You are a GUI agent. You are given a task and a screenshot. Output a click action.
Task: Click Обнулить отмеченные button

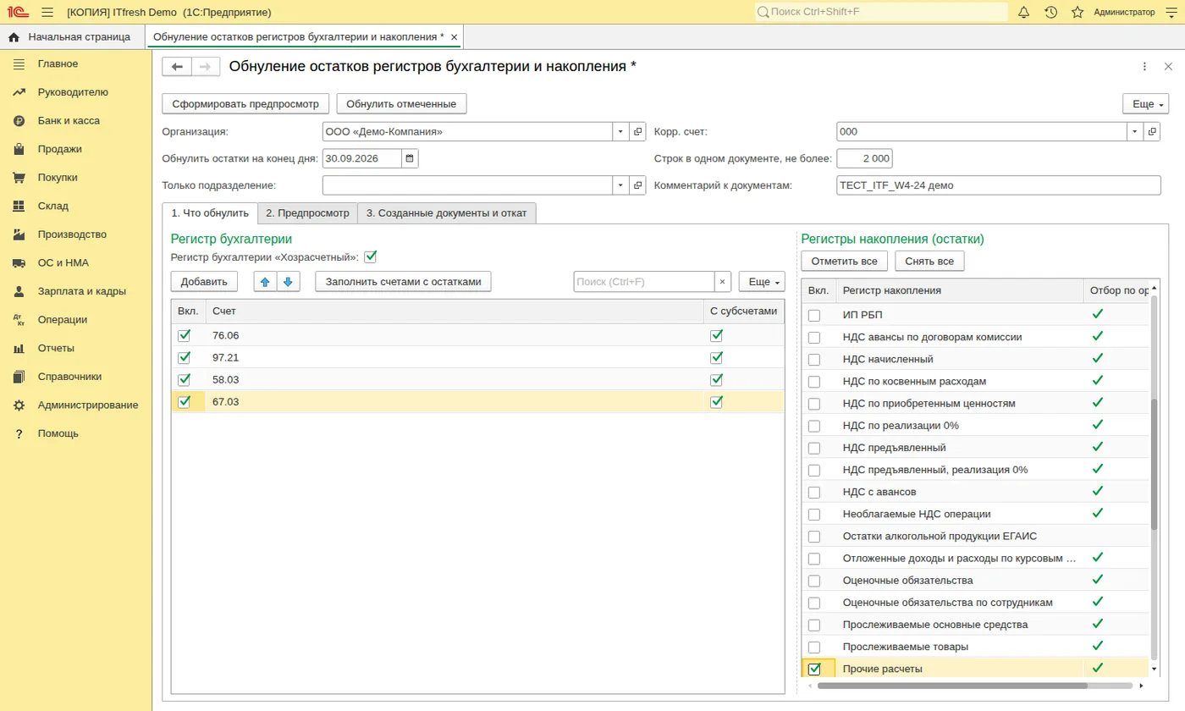click(401, 104)
